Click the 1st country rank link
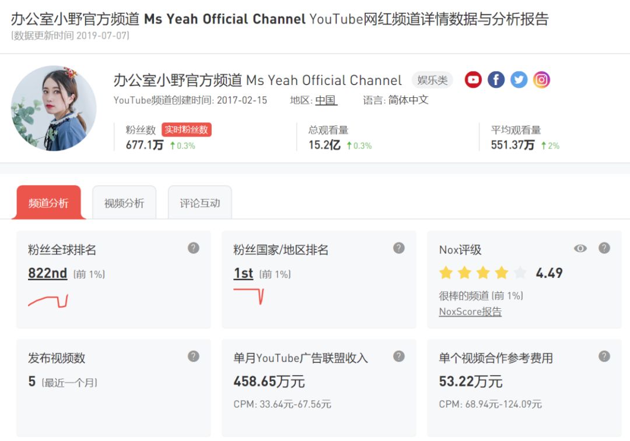Screen dimensions: 630x441 [x=243, y=273]
